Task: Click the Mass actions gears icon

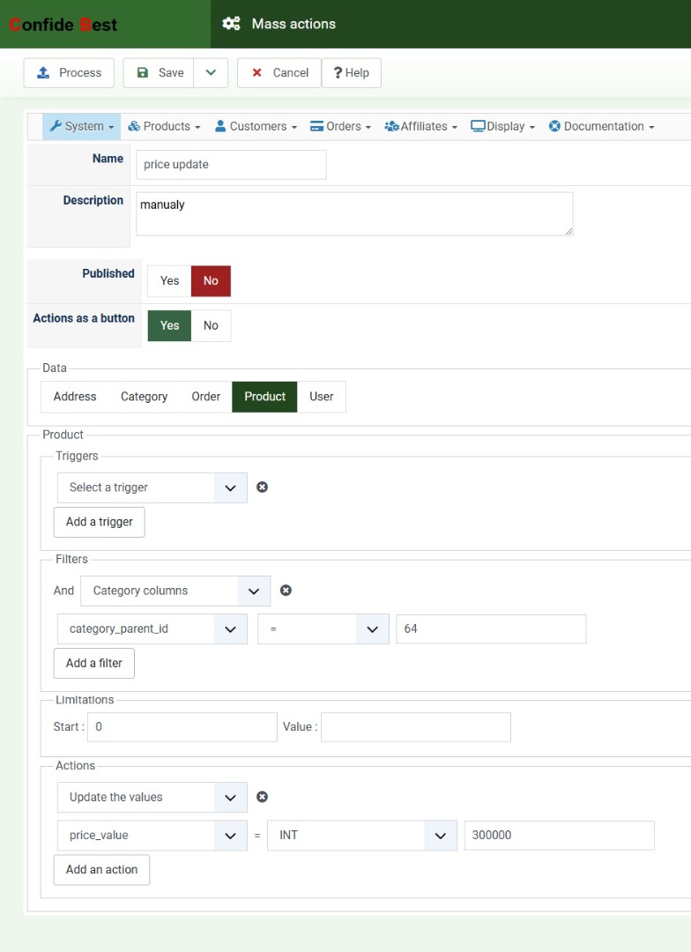Action: click(x=231, y=24)
